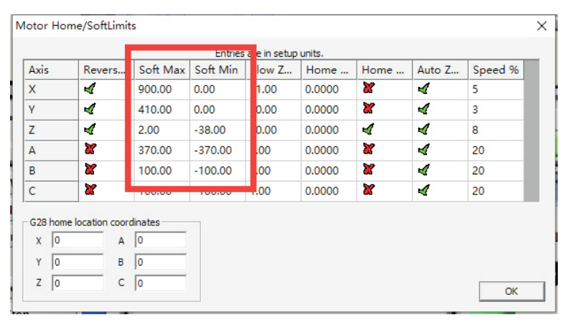575x330 pixels.
Task: Toggle Auto Zero for the Y axis
Action: pos(424,110)
